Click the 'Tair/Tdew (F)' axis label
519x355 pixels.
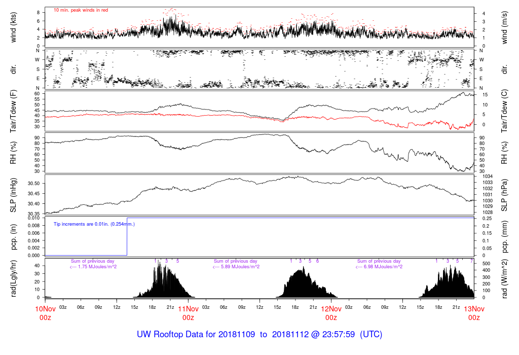[14, 111]
